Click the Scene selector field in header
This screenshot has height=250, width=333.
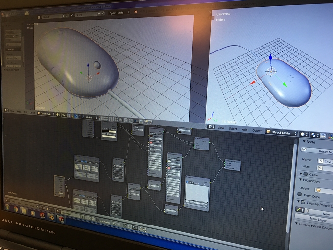(87, 14)
